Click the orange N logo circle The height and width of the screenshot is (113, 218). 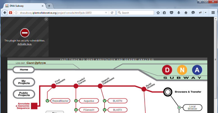(x=182, y=70)
